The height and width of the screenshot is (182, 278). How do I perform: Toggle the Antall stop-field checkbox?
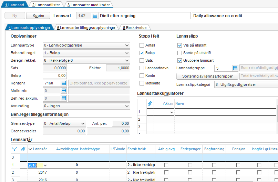[x=142, y=45]
